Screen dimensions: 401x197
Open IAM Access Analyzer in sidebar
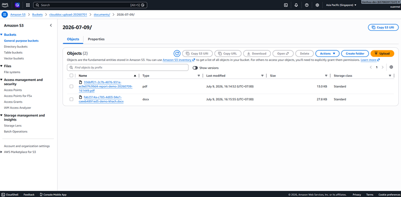[x=17, y=108]
